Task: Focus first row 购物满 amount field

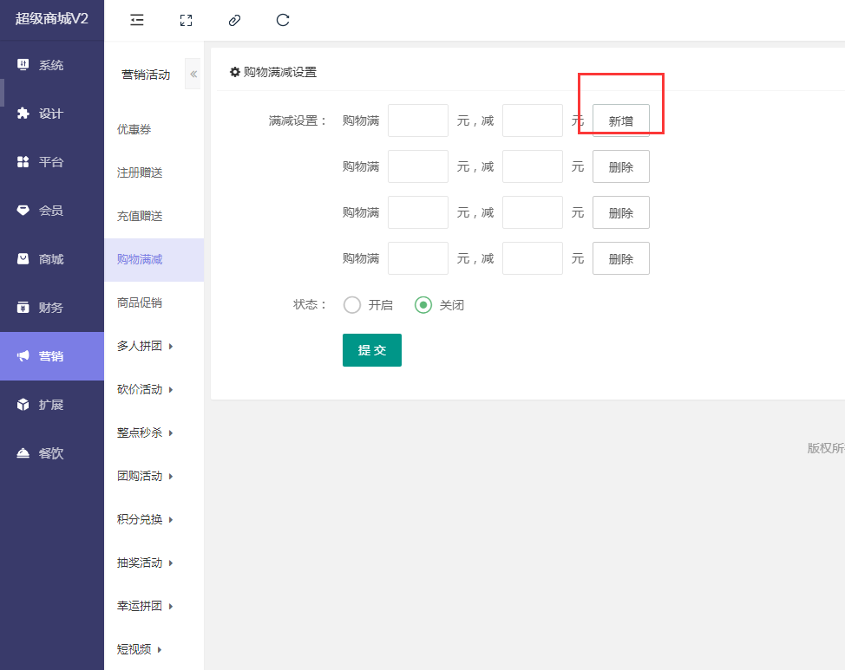Action: tap(418, 120)
